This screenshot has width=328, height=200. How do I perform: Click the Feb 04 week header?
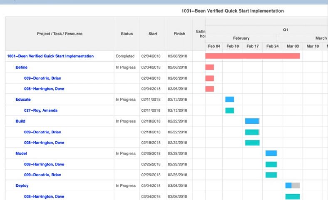pos(214,46)
